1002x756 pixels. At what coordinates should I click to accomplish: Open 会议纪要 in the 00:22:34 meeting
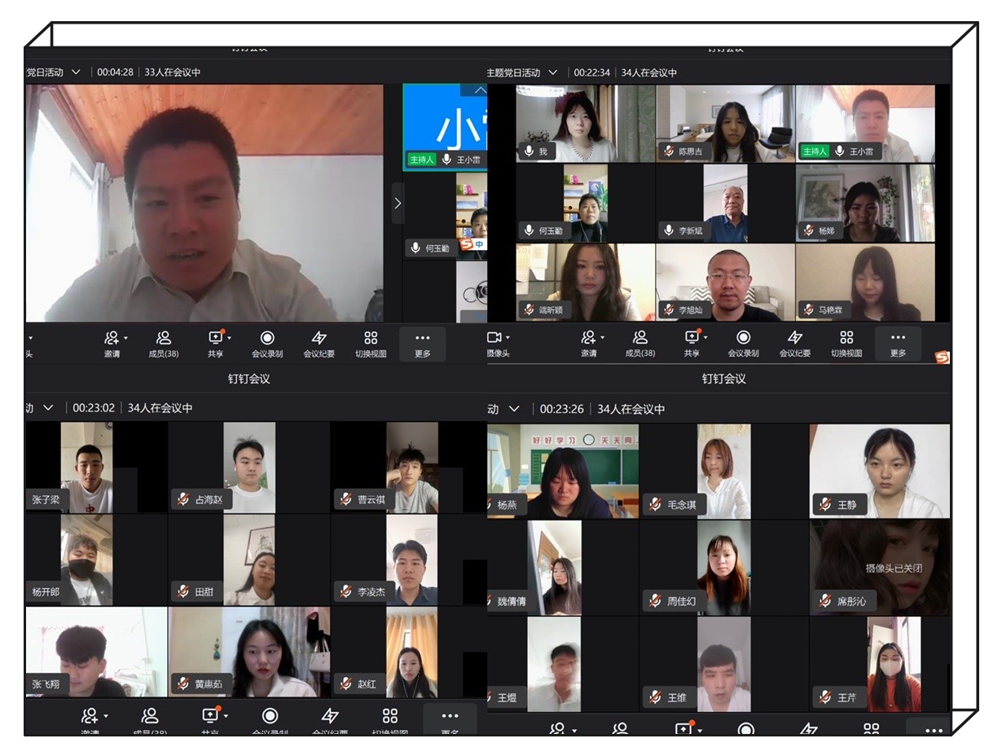pos(794,343)
